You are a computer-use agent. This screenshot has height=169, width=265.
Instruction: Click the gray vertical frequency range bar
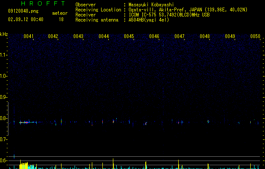click(x=8, y=119)
